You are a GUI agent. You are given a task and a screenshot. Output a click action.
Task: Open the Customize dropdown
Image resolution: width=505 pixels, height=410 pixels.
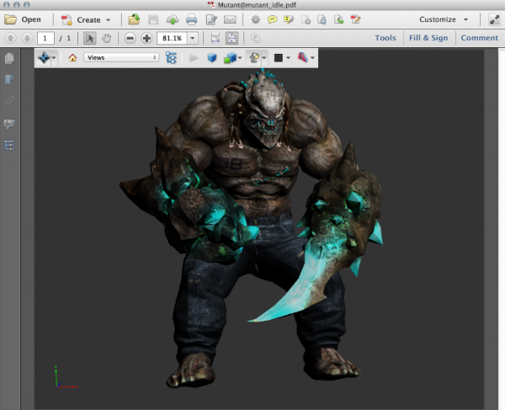[x=444, y=19]
